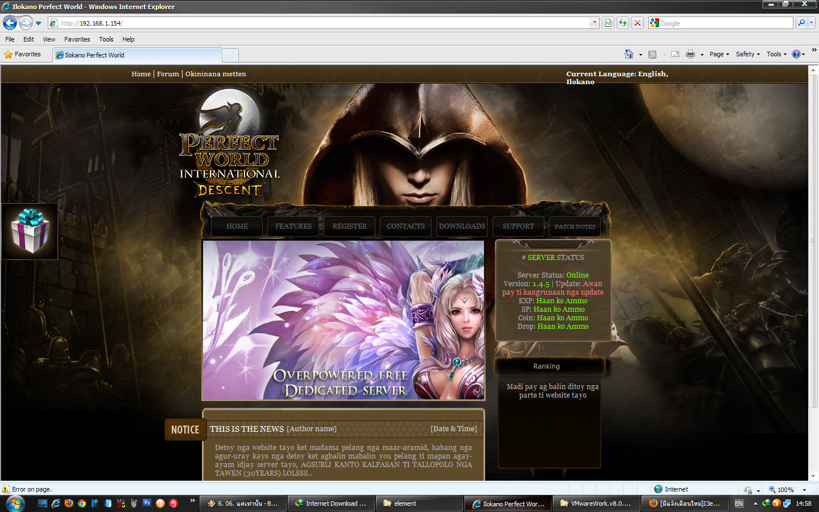819x512 pixels.
Task: Open the REGISTER navigation button
Action: pos(350,226)
